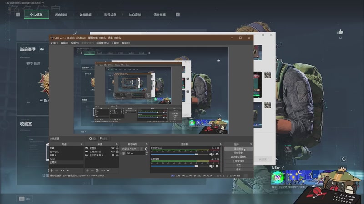Viewport: 364px width, 204px height.
Task: Open source properties gear in Sources panel
Action: [x=97, y=170]
